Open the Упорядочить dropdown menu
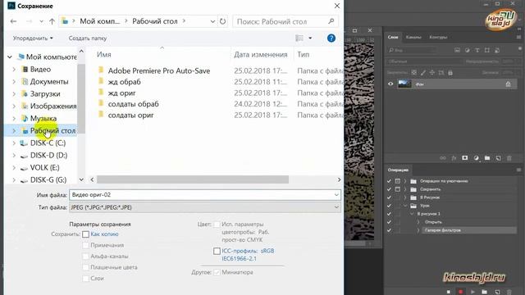 (33, 39)
